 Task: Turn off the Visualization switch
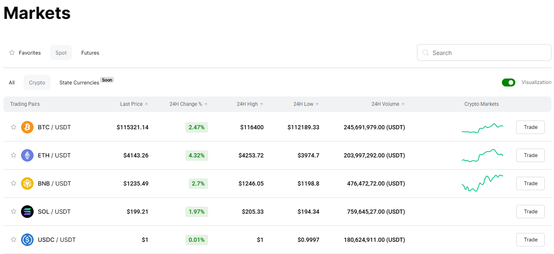[x=508, y=82]
